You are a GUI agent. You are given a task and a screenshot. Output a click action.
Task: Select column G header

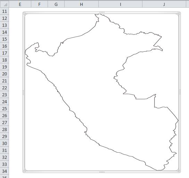click(56, 4)
